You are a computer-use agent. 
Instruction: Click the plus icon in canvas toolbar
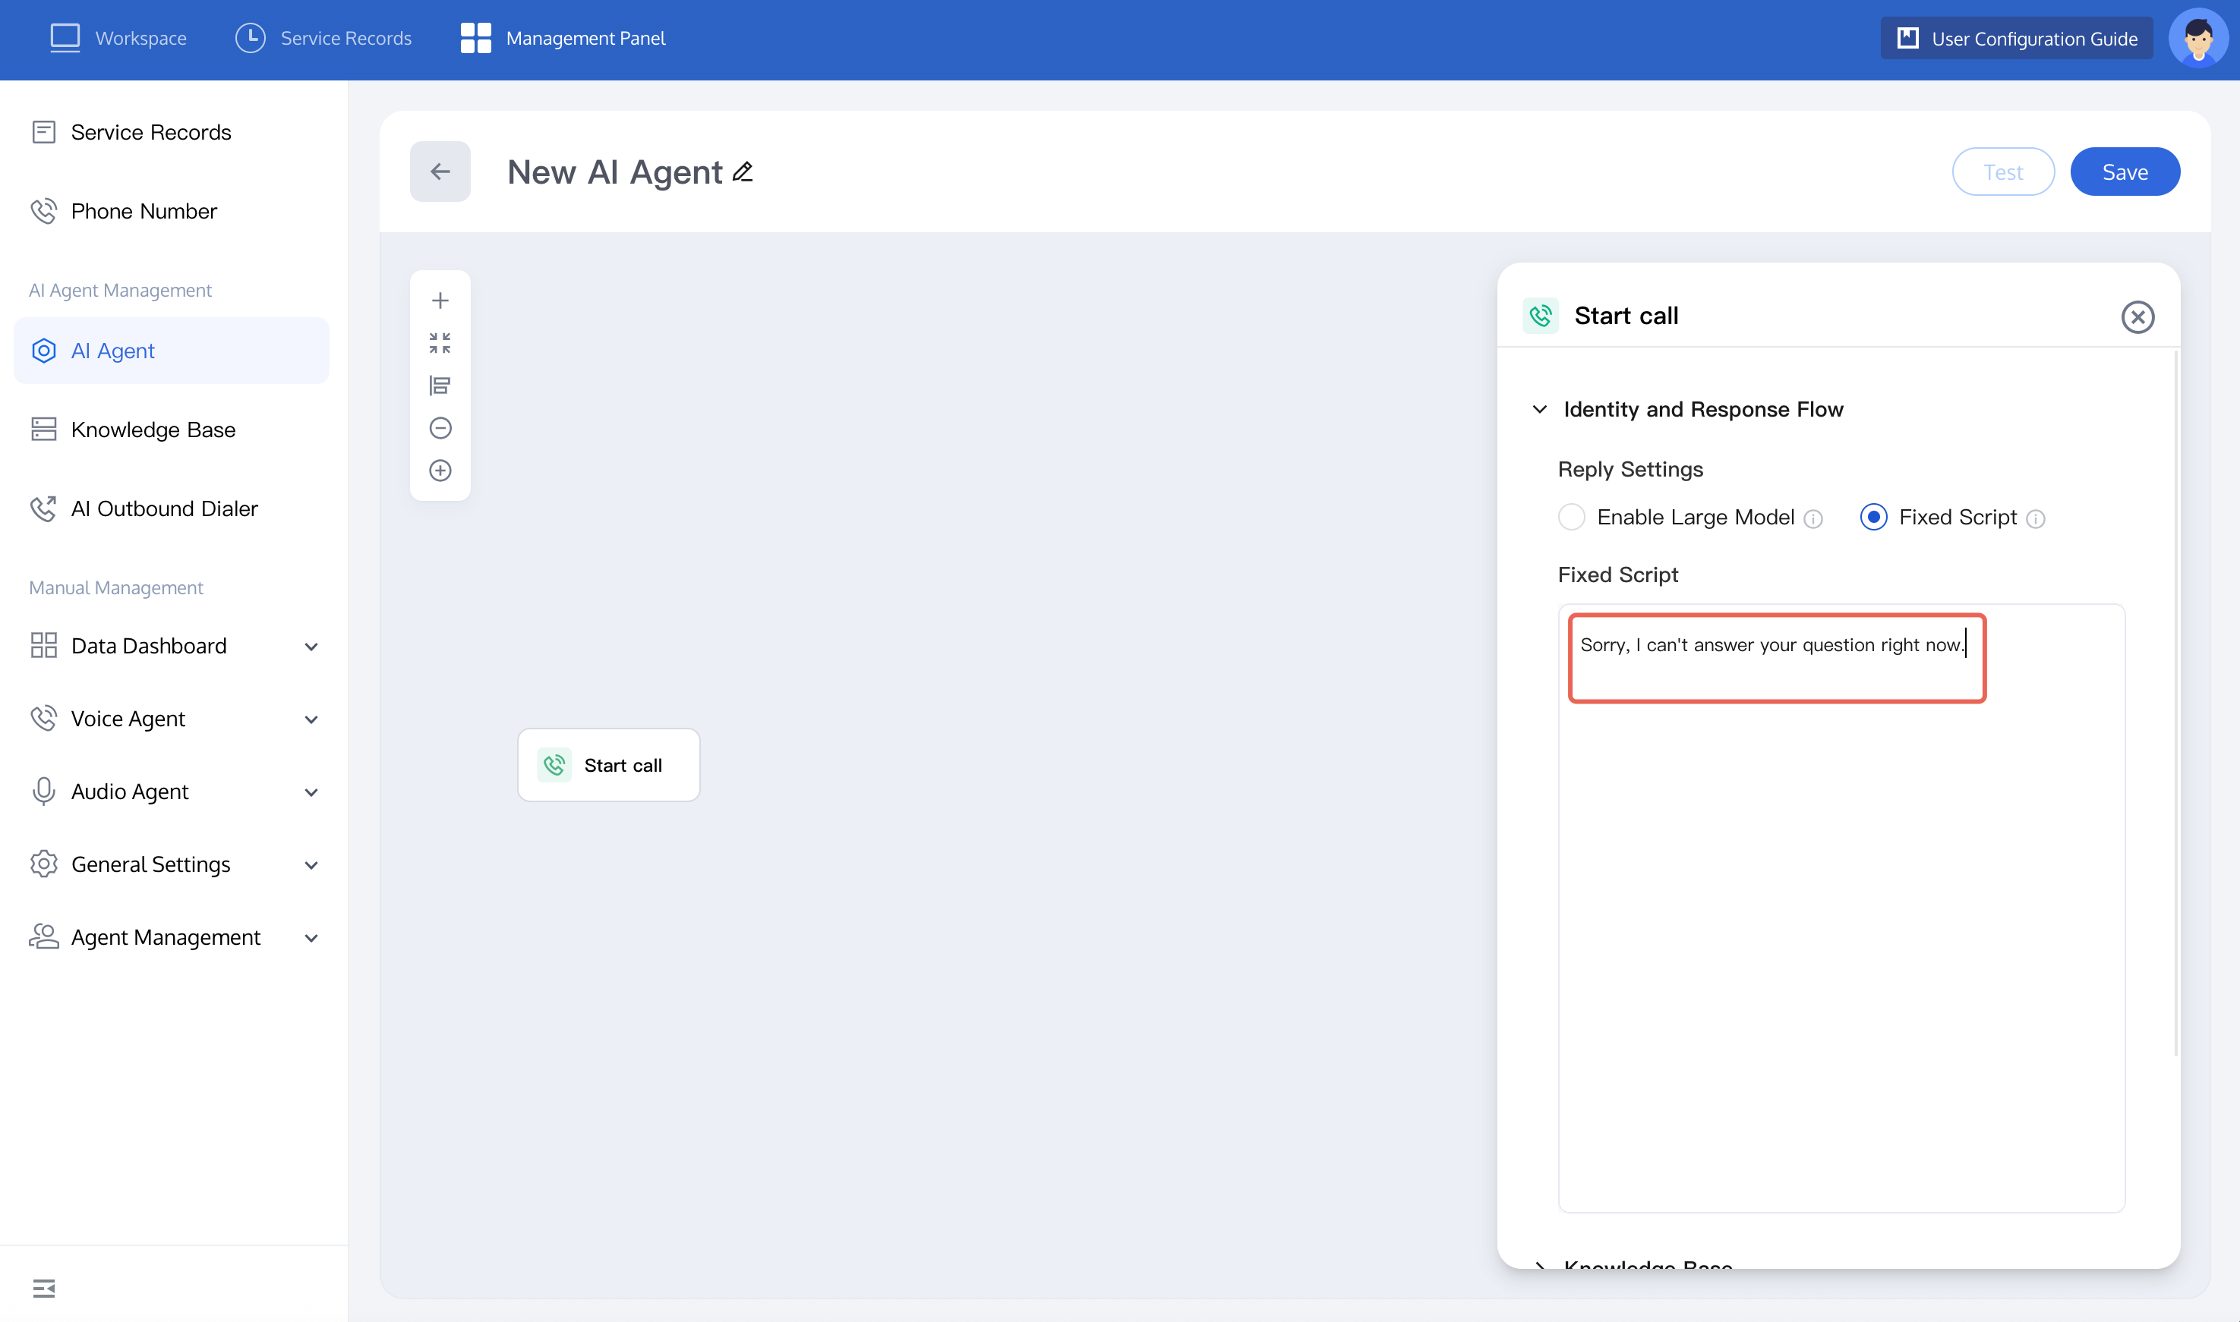coord(440,301)
